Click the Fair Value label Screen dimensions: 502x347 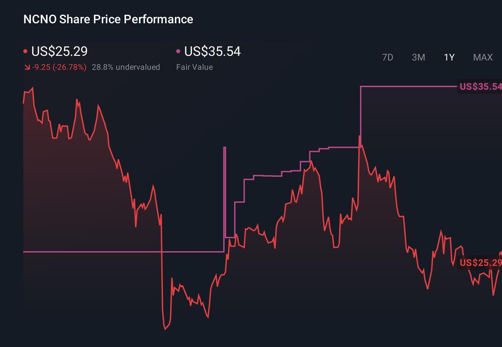tap(194, 67)
